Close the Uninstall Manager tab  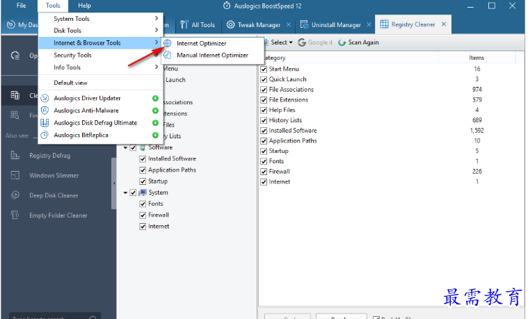click(369, 24)
